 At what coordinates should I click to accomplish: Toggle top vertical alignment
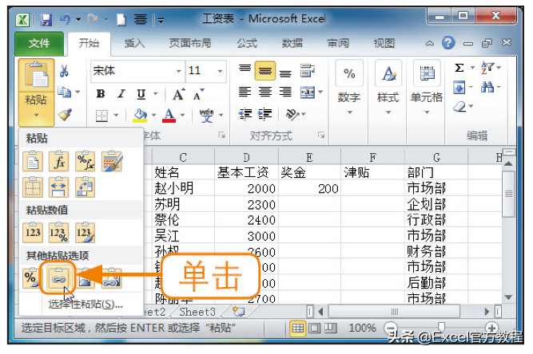(245, 69)
